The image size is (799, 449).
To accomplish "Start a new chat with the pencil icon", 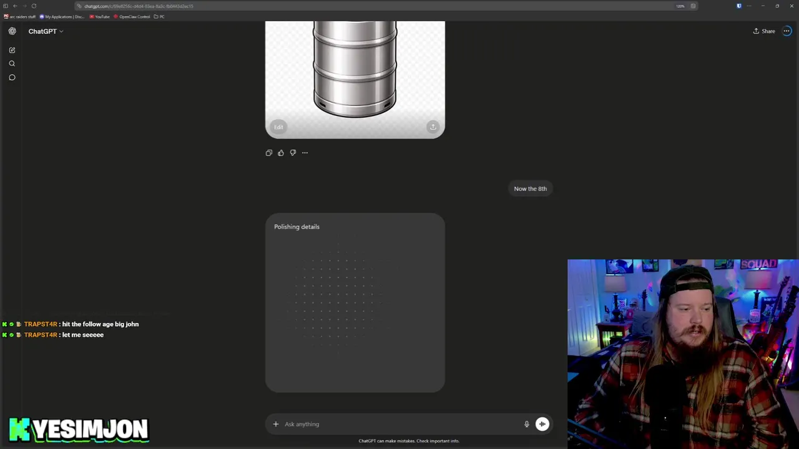I will (x=12, y=50).
